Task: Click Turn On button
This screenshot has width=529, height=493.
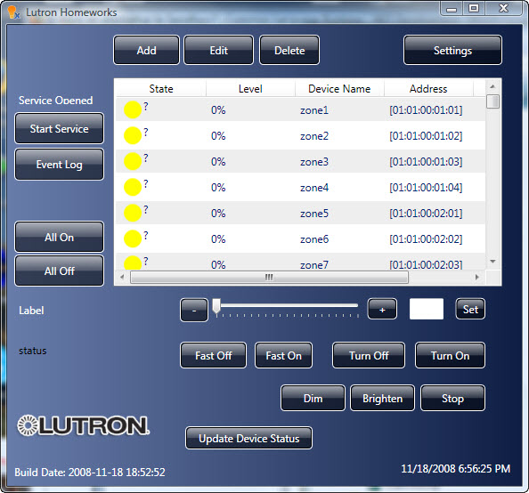Action: tap(450, 355)
